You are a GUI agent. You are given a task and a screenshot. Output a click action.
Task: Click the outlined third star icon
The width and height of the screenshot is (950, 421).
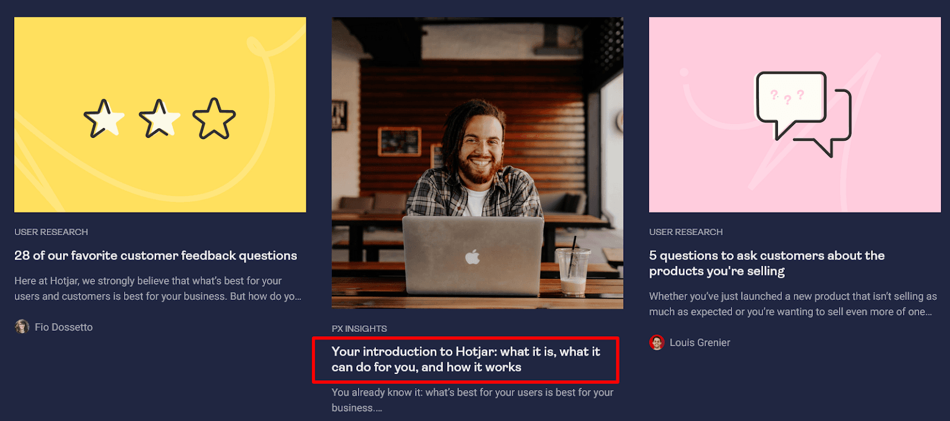[x=214, y=119]
